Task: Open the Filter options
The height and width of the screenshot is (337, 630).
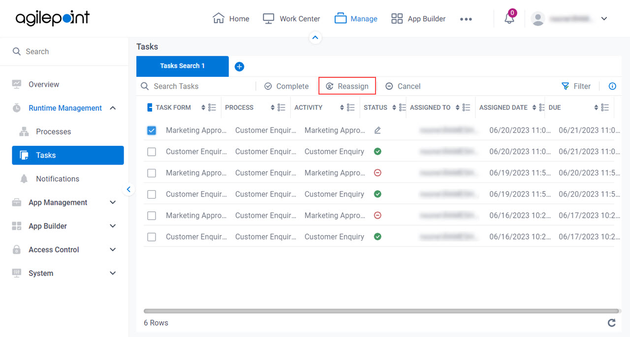Action: (576, 86)
